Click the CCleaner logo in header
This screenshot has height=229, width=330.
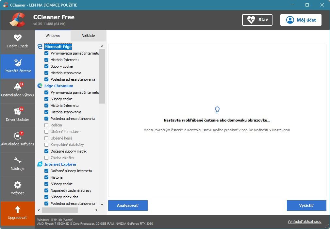pos(18,20)
